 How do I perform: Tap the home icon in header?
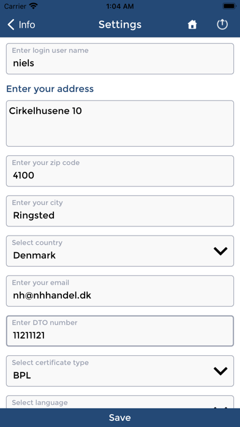tap(192, 25)
